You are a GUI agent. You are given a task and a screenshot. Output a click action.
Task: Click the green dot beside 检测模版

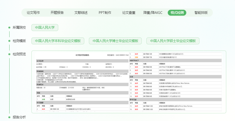(x=9, y=41)
